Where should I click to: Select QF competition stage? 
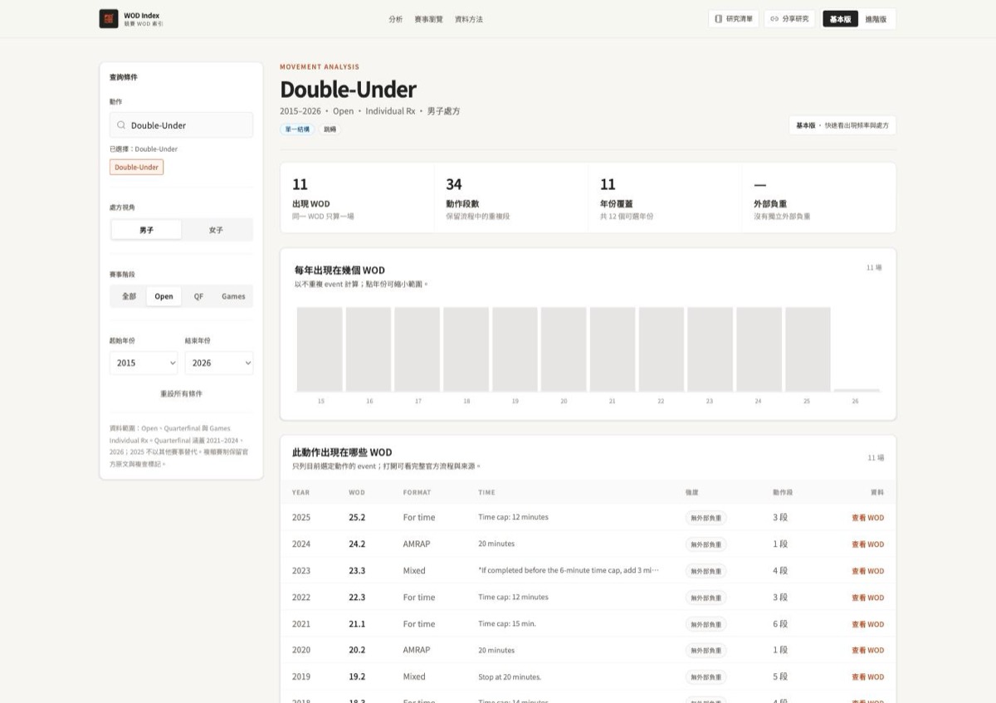click(x=198, y=296)
